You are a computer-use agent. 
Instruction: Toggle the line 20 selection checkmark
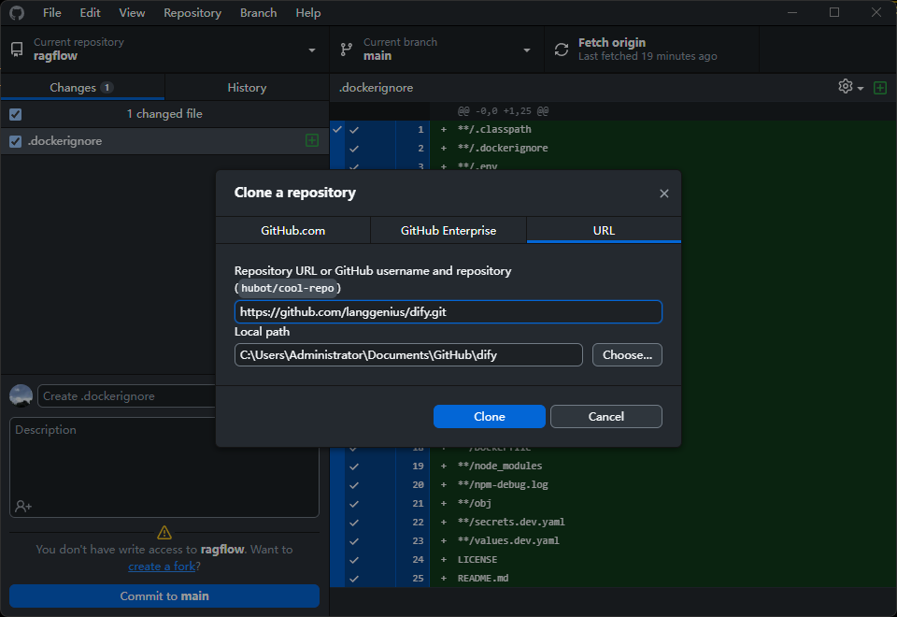[354, 485]
